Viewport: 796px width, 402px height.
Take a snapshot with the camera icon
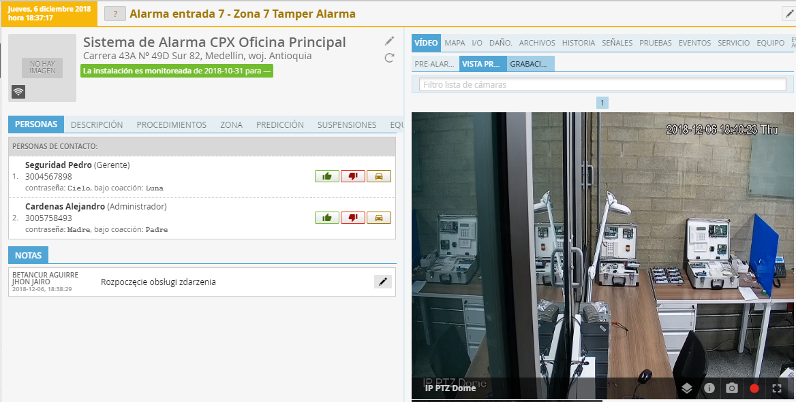click(731, 388)
